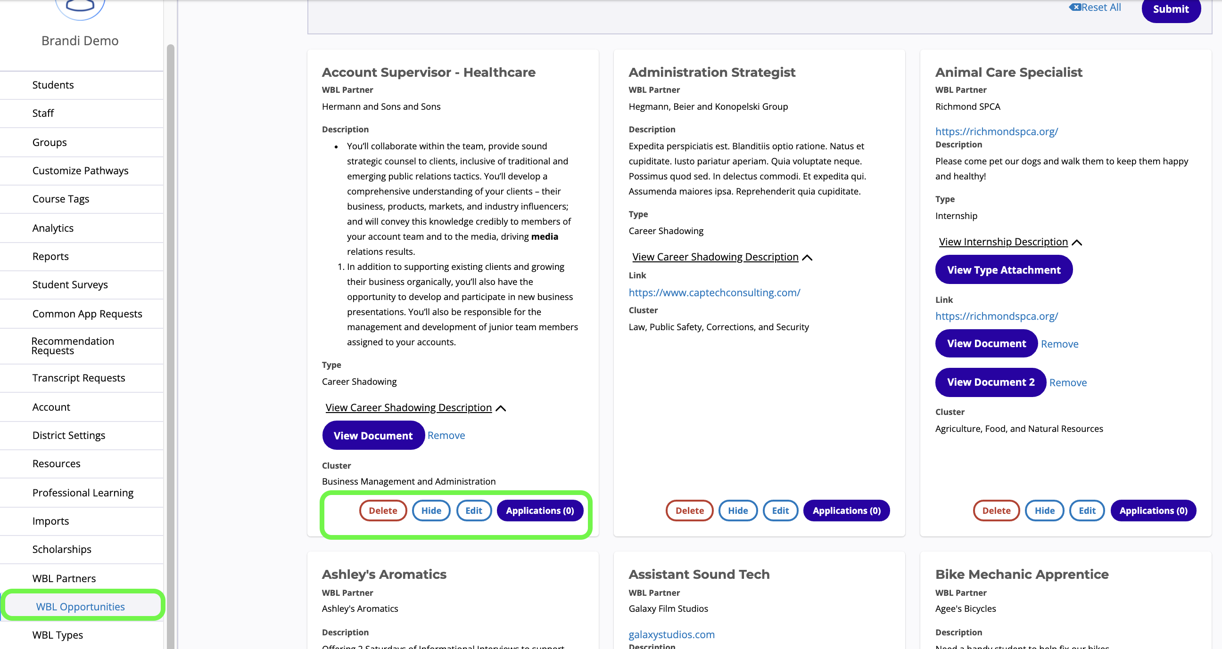Open District Settings from the sidebar

(x=69, y=435)
